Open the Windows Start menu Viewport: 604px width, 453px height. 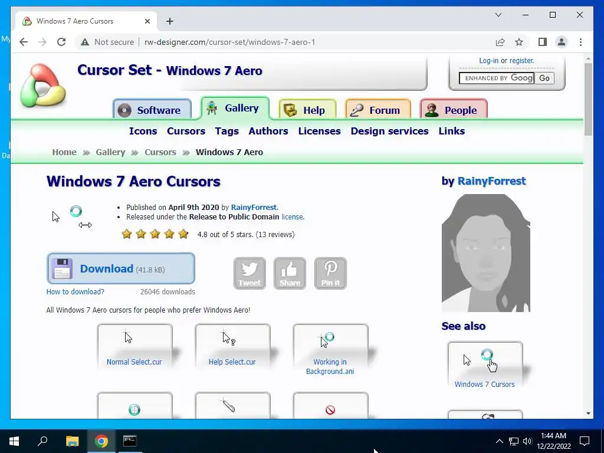[x=14, y=441]
